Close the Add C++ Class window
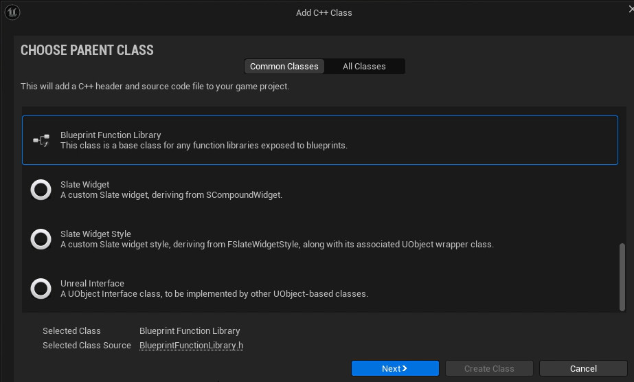Screen dimensions: 634x382 [x=631, y=9]
